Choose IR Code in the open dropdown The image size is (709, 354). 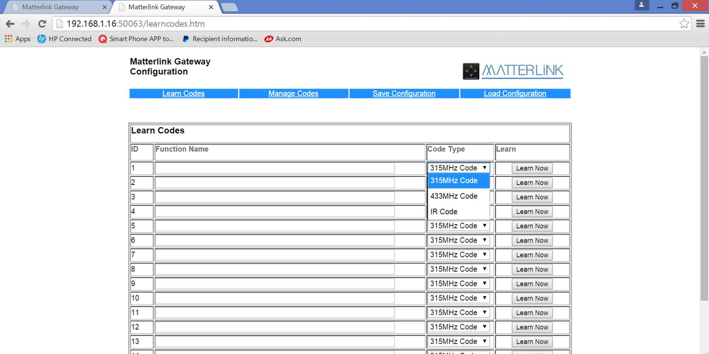click(443, 211)
